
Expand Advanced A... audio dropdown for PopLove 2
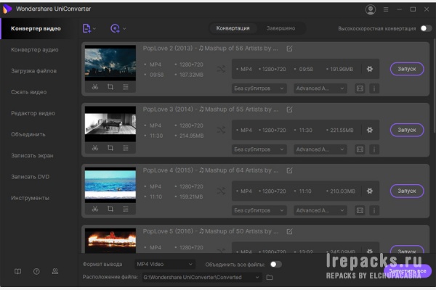tap(320, 88)
